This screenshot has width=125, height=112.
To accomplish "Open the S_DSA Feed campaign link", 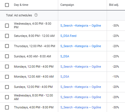I will 68,36.
